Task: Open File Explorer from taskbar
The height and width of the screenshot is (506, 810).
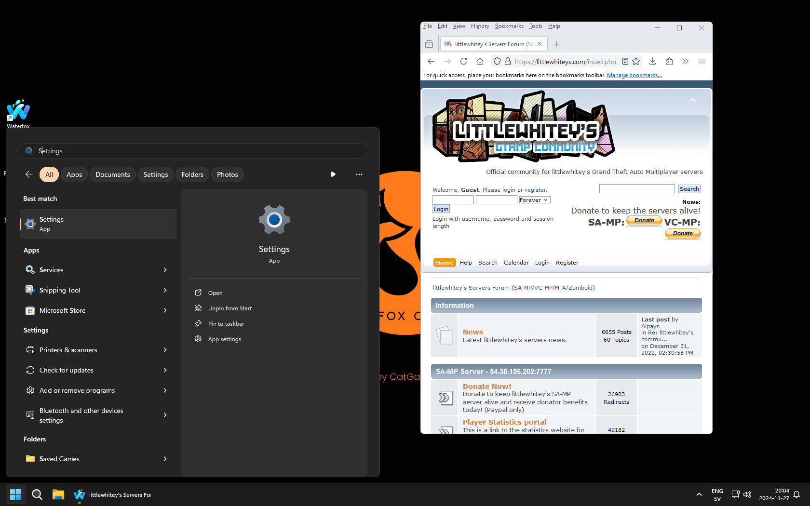Action: [58, 494]
